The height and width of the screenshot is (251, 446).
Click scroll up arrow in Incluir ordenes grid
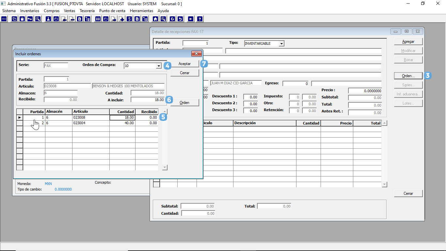(x=165, y=111)
